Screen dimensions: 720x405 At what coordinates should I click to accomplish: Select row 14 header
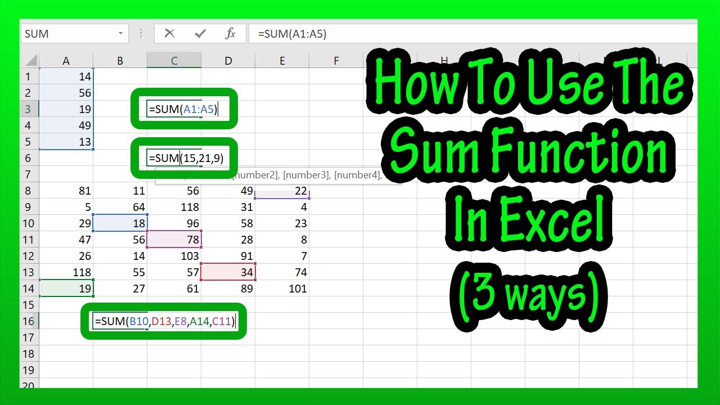pos(29,289)
